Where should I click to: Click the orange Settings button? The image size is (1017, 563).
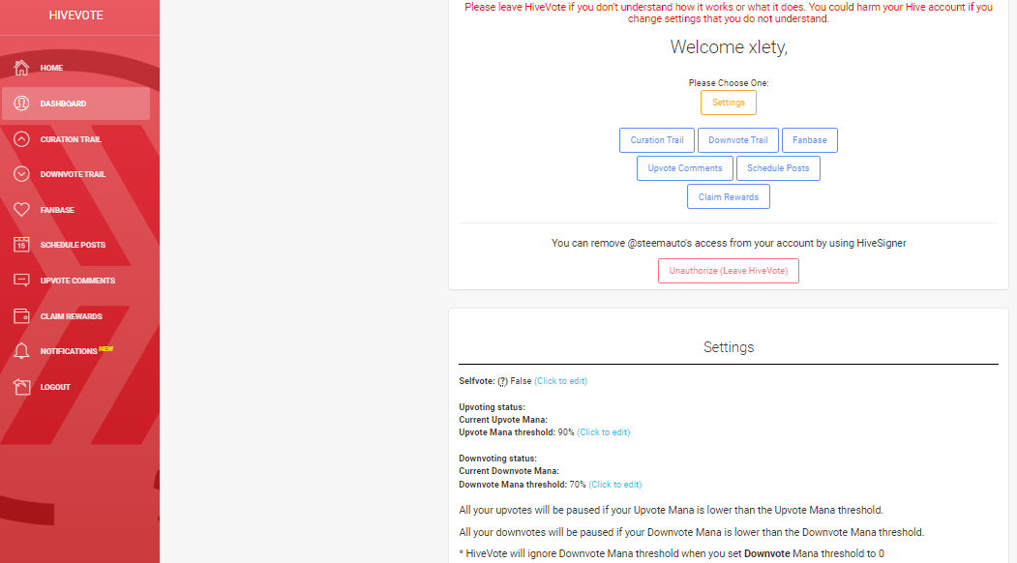[x=729, y=103]
